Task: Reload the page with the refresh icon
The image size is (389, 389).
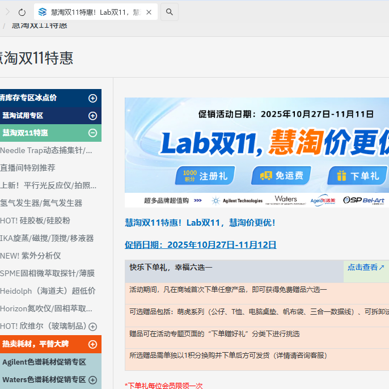Action: click(22, 12)
